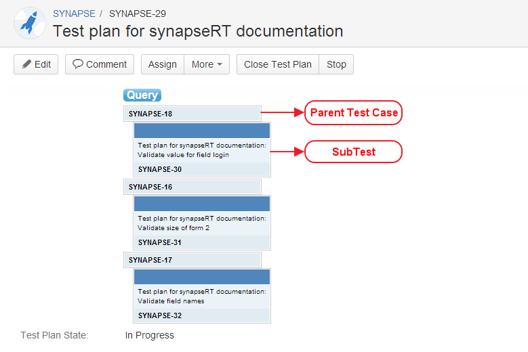Click the speech bubble Comment icon
The height and width of the screenshot is (352, 528).
[x=78, y=64]
